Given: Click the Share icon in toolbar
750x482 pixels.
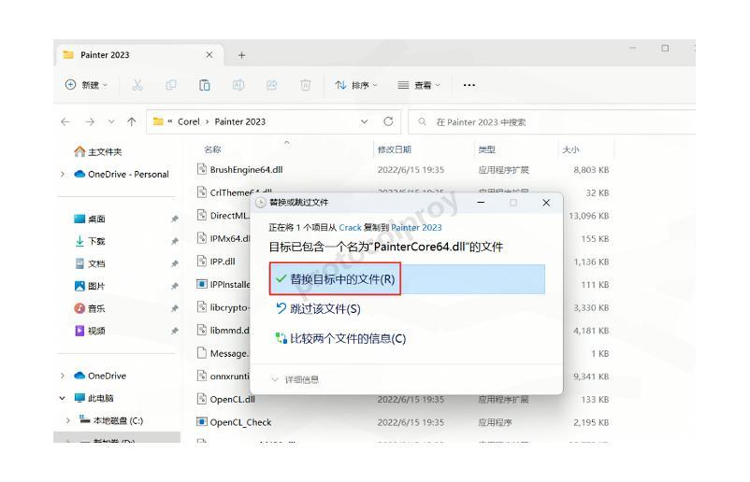Looking at the screenshot, I should click(272, 85).
